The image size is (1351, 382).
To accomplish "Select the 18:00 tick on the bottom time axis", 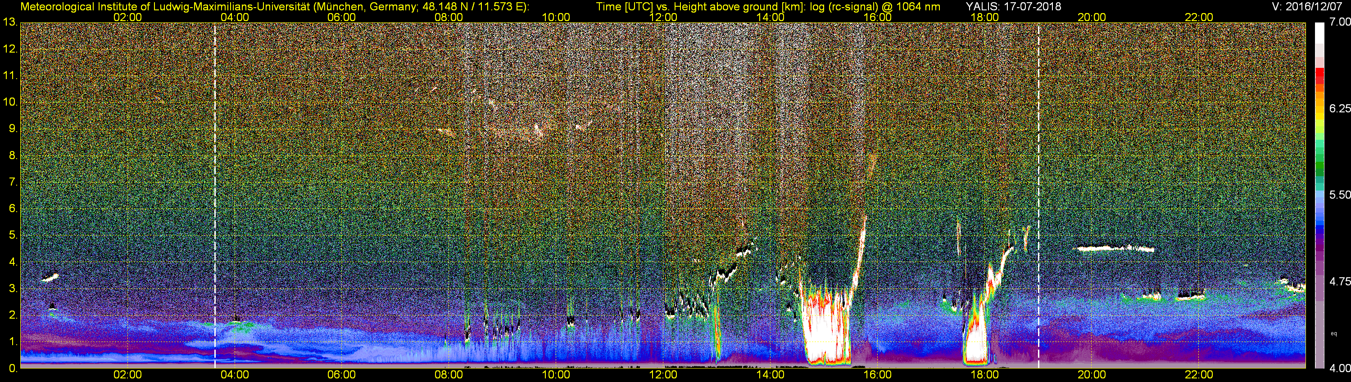I will click(x=984, y=375).
